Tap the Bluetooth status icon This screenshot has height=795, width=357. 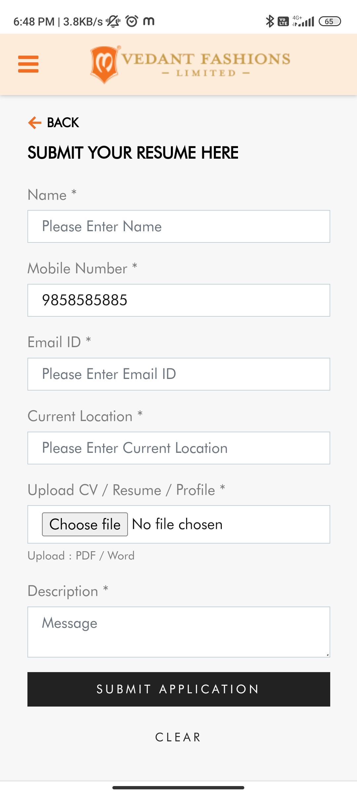(x=270, y=21)
